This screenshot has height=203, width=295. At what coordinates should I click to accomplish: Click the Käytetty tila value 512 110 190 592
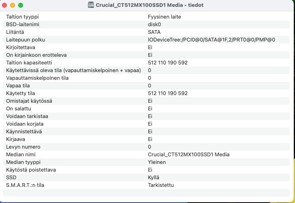pyautogui.click(x=168, y=93)
